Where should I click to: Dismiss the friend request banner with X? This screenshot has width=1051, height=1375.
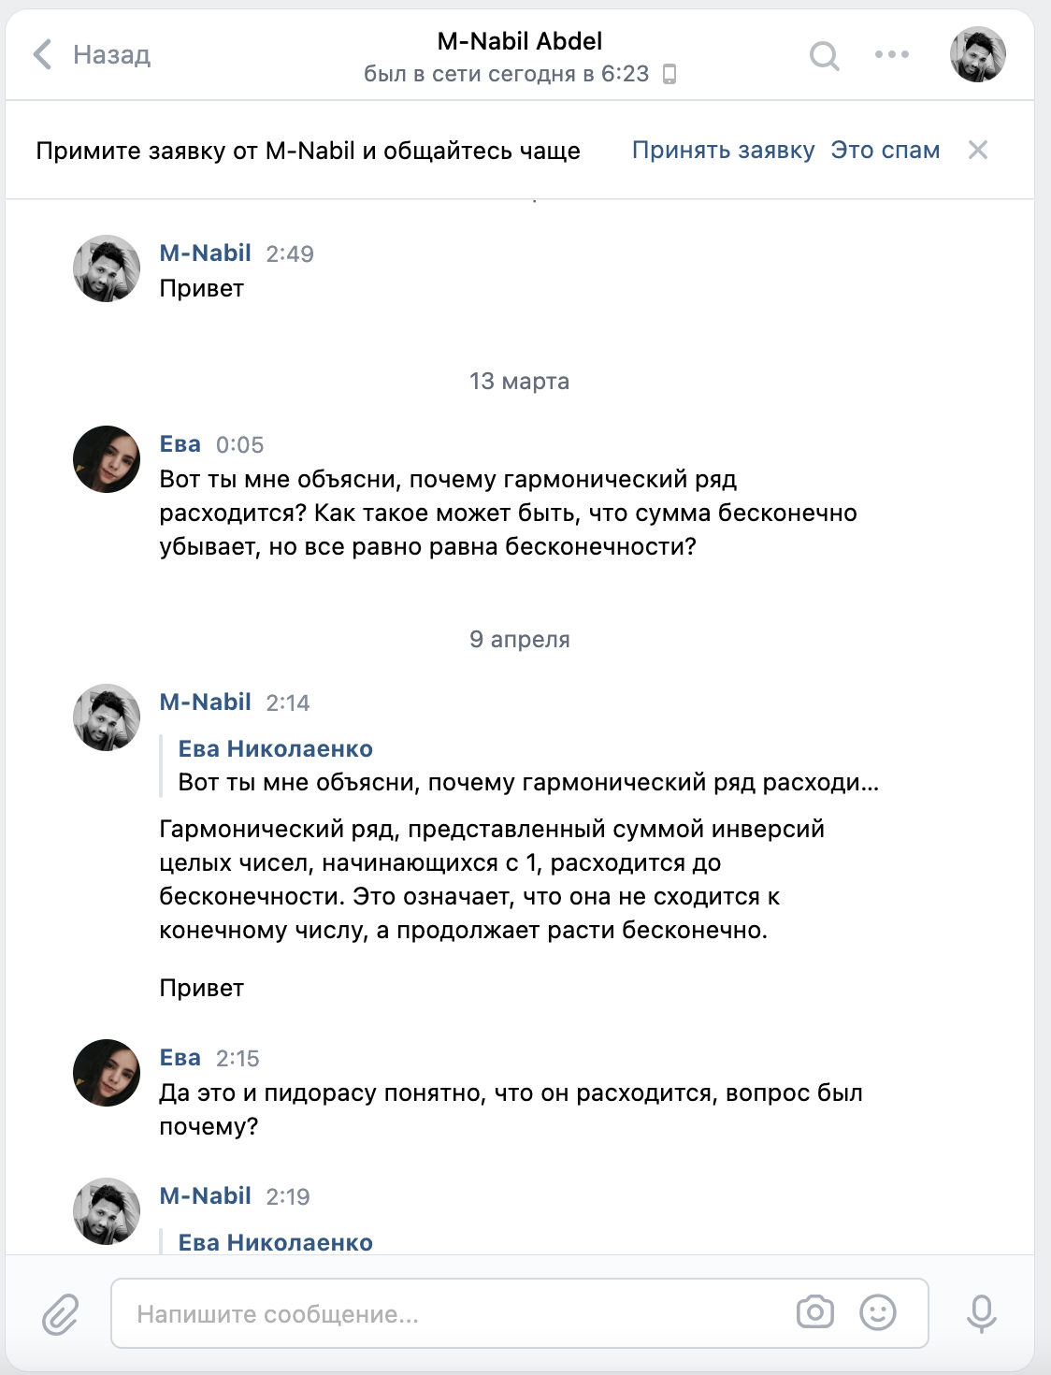pos(977,150)
